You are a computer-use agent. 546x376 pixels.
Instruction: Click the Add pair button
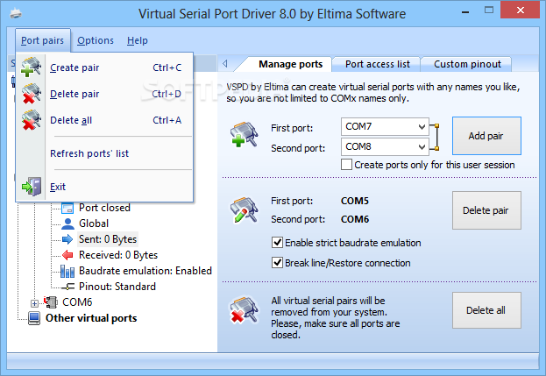tap(486, 136)
